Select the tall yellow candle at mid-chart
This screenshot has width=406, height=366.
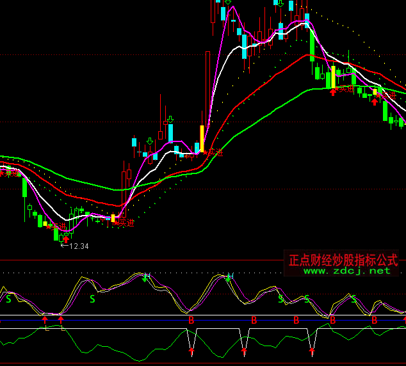pos(202,139)
